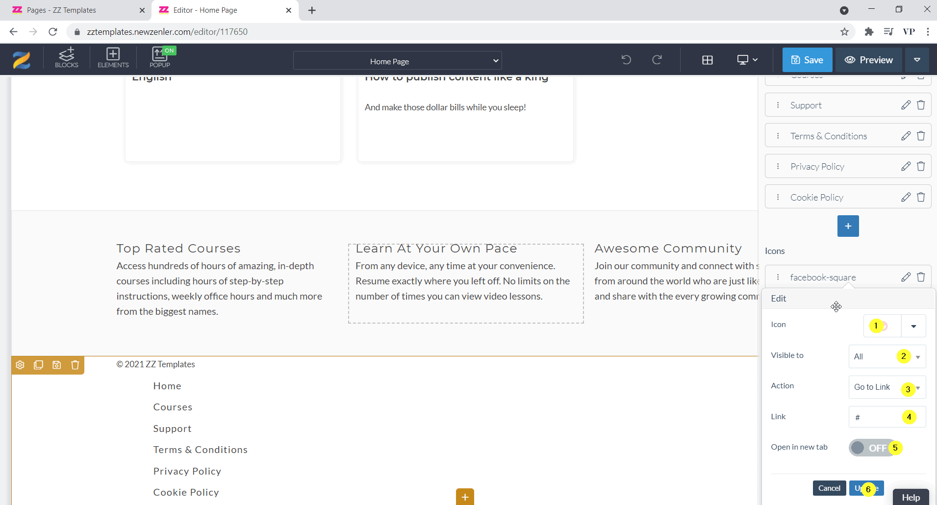Edit the Privacy Policy menu item
Viewport: 937px width, 505px height.
pos(906,166)
